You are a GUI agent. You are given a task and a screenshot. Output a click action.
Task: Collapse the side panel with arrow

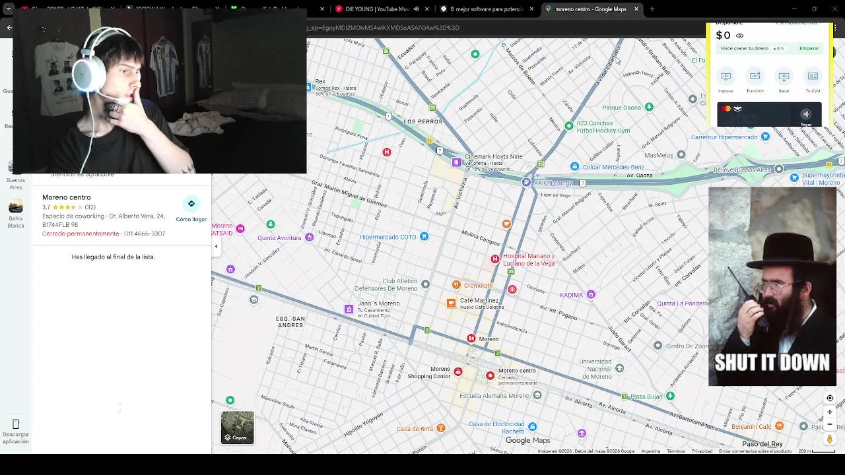(216, 246)
